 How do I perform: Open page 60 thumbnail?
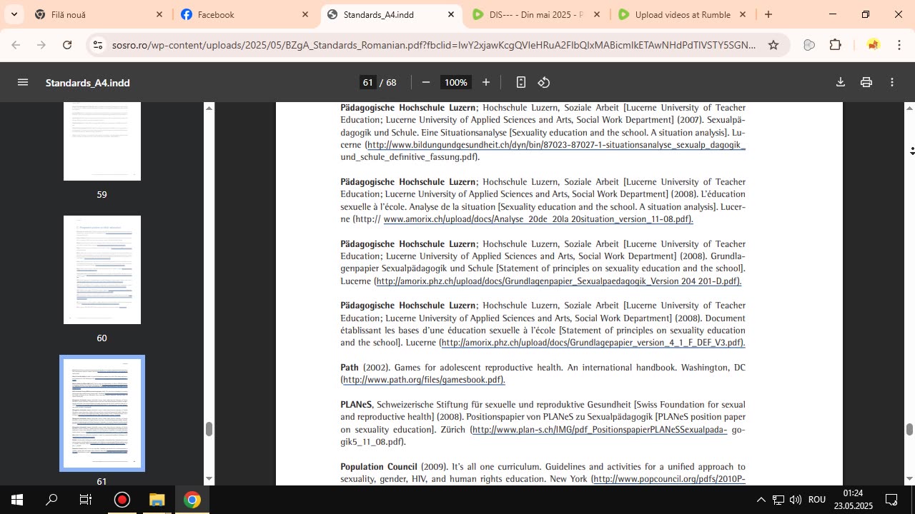point(102,270)
